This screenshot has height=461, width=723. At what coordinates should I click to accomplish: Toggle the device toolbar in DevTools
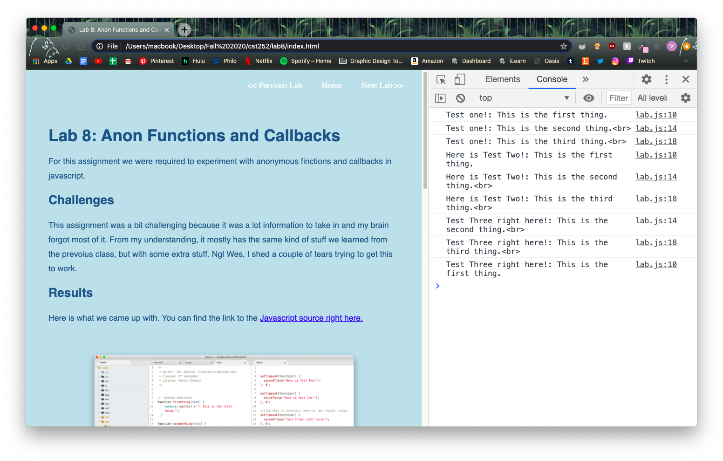460,79
